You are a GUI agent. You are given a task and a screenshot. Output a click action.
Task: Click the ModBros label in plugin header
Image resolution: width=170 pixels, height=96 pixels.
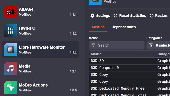click(x=110, y=2)
